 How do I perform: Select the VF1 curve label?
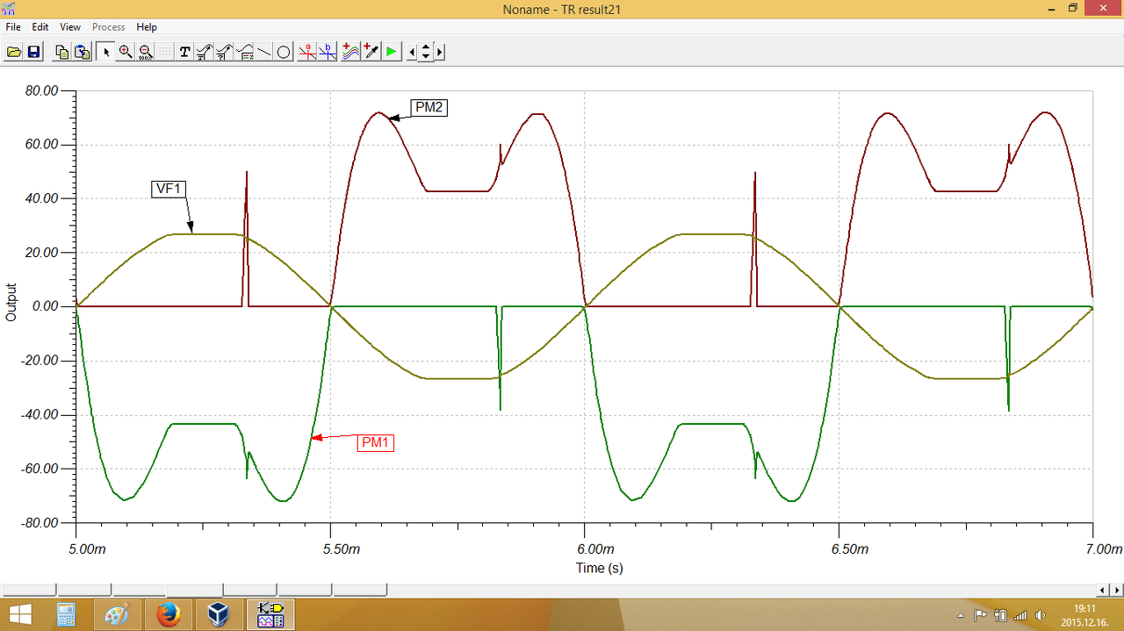pos(169,189)
